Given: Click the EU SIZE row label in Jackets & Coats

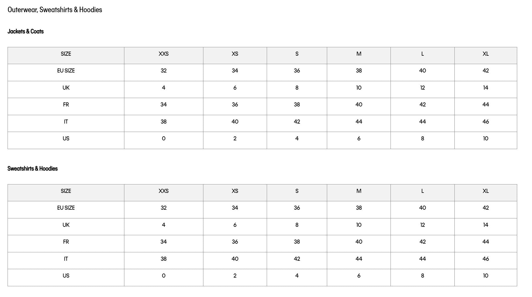Looking at the screenshot, I should click(x=66, y=71).
